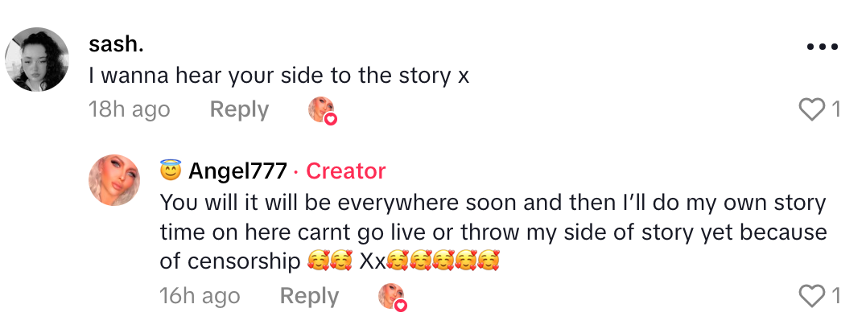This screenshot has height=333, width=866.
Task: Open the sash. username profile link
Action: coord(116,45)
